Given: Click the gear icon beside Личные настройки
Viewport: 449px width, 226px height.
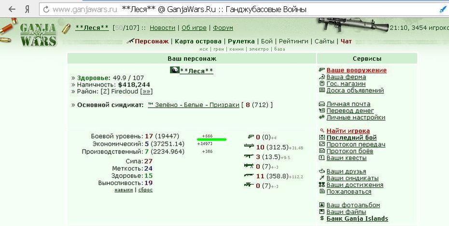Looking at the screenshot, I should coord(322,117).
